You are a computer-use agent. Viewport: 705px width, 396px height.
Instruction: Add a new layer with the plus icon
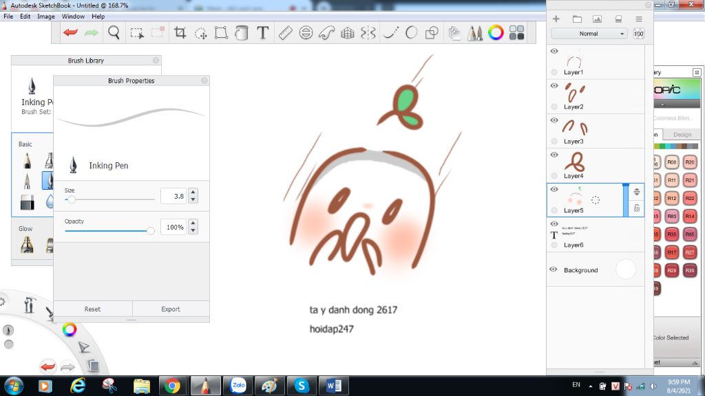(x=556, y=19)
